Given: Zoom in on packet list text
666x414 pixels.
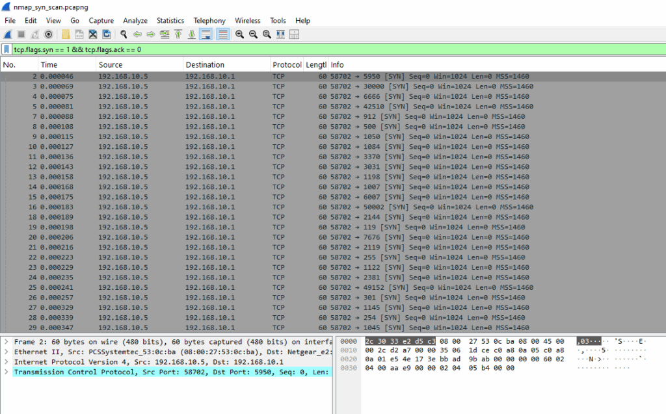Looking at the screenshot, I should 239,34.
